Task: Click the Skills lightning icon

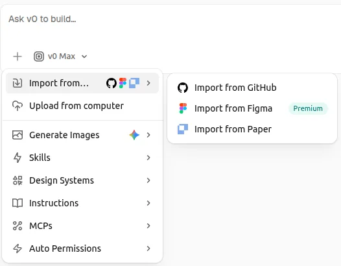Action: 18,158
